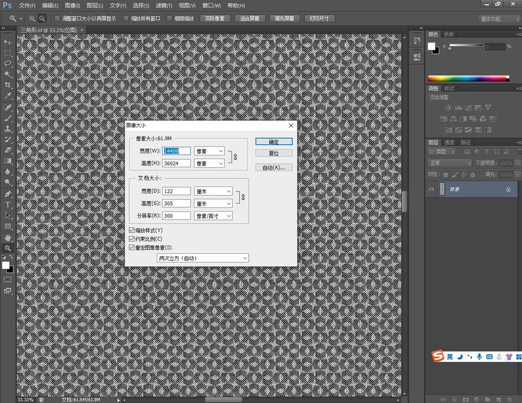Select the History Brush tool

pos(8,139)
